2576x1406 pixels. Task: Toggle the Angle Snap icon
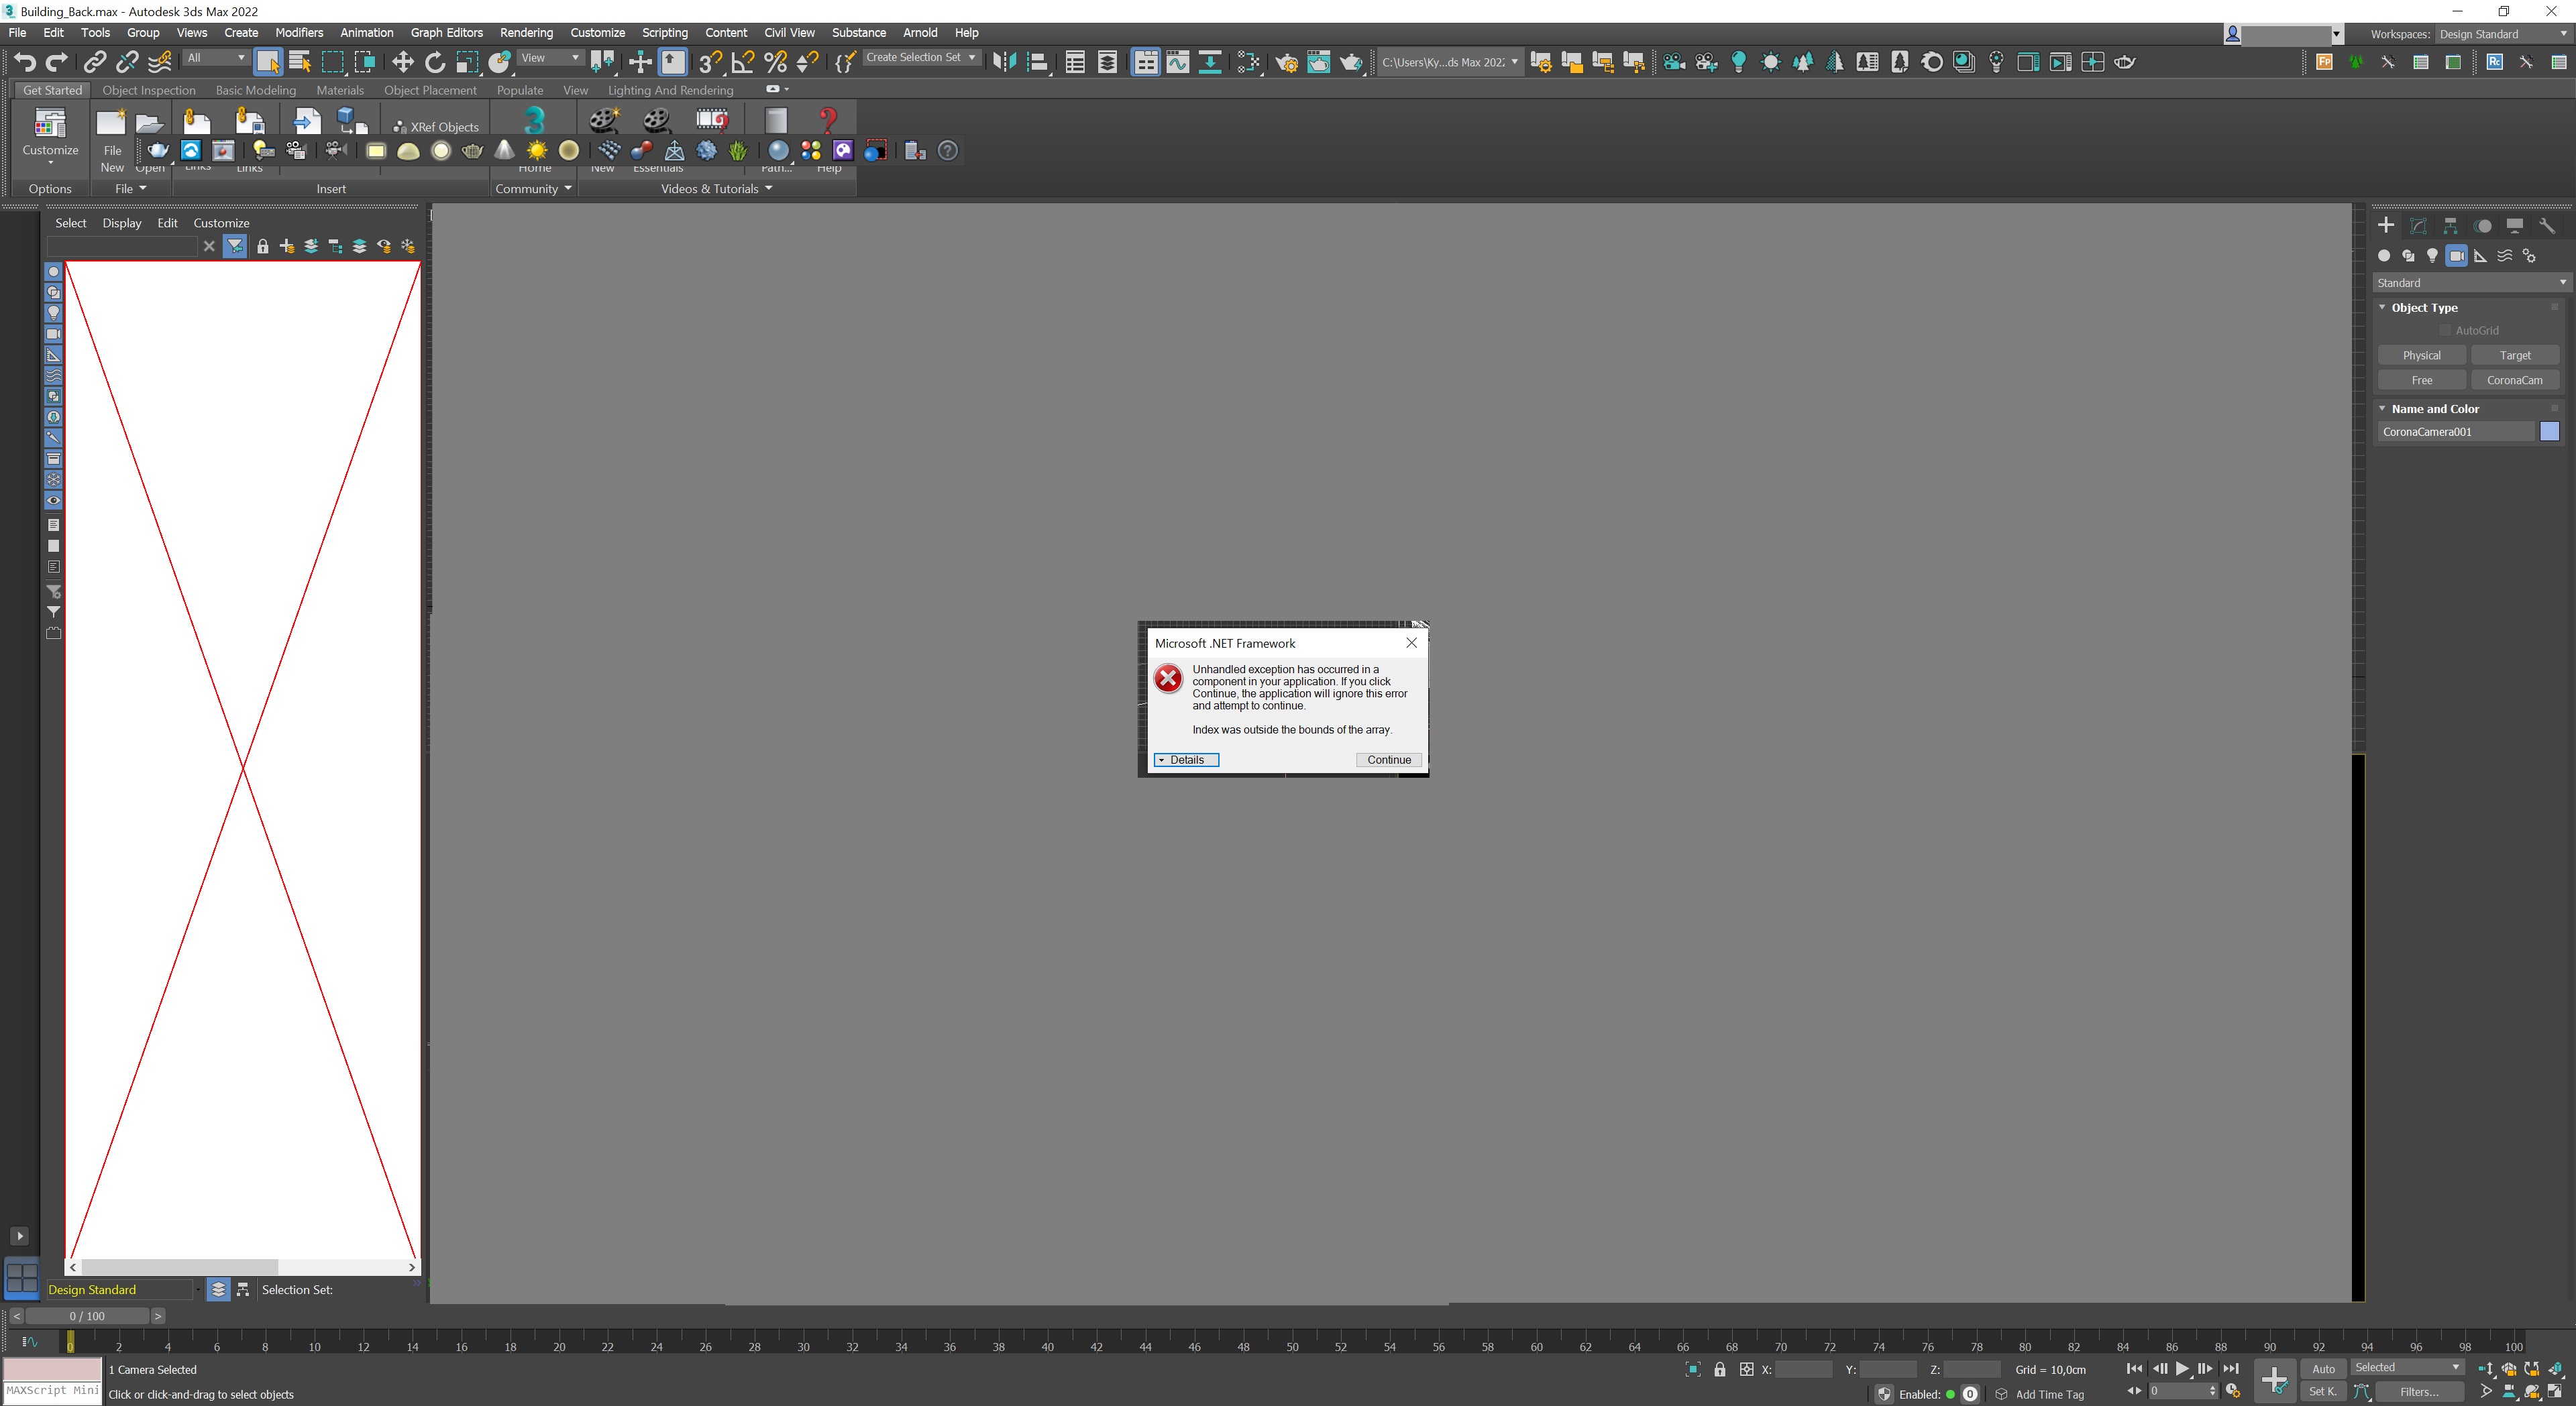742,62
